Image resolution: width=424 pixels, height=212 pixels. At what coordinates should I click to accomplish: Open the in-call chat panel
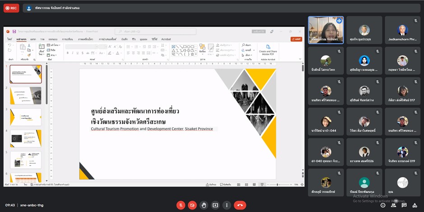[x=404, y=205]
